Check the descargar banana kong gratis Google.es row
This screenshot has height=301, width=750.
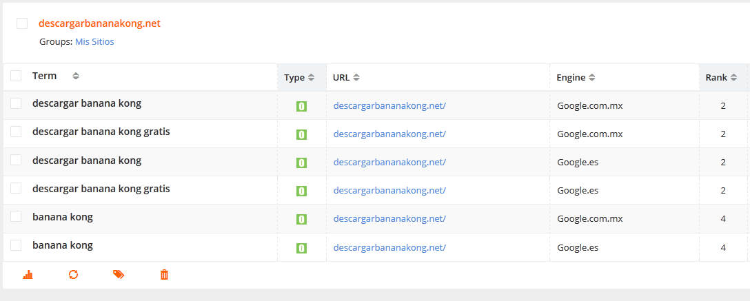click(16, 188)
